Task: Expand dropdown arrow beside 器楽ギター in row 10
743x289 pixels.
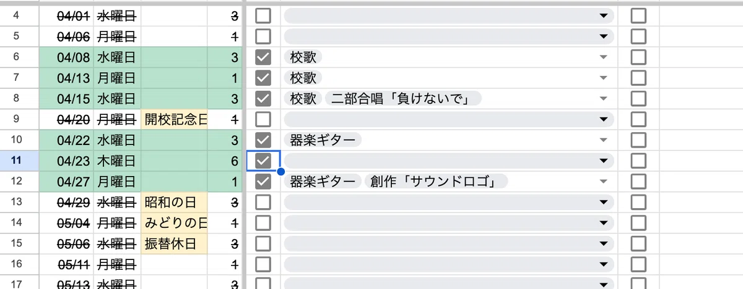Action: (604, 140)
